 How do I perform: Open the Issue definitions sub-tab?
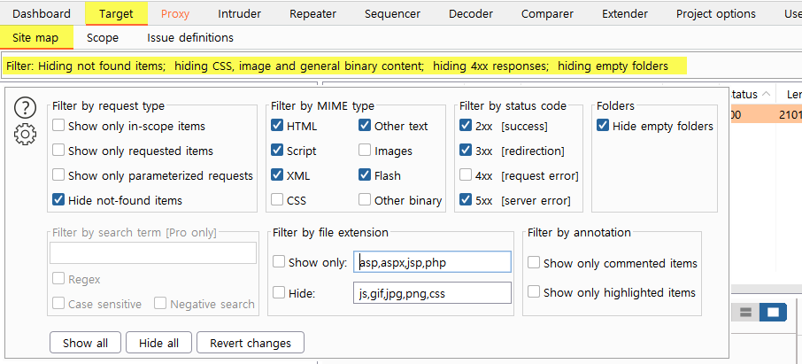pyautogui.click(x=190, y=38)
